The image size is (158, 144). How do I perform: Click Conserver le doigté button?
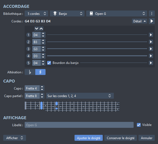121,138
